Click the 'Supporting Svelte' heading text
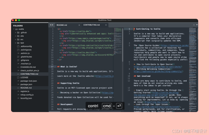 coord(70,83)
